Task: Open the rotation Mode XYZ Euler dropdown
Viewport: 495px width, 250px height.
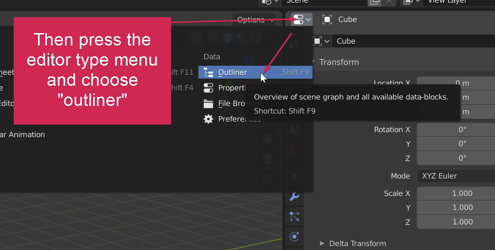Action: [x=456, y=176]
